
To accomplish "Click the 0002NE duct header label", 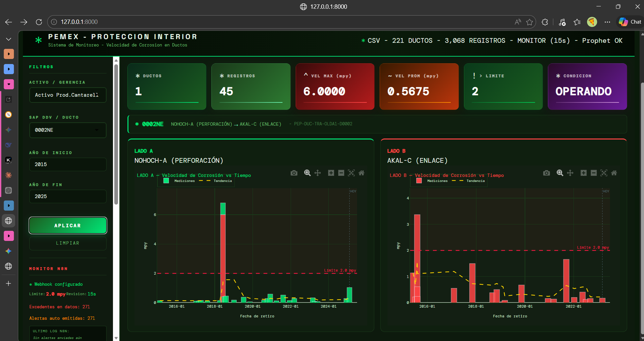I will [153, 124].
